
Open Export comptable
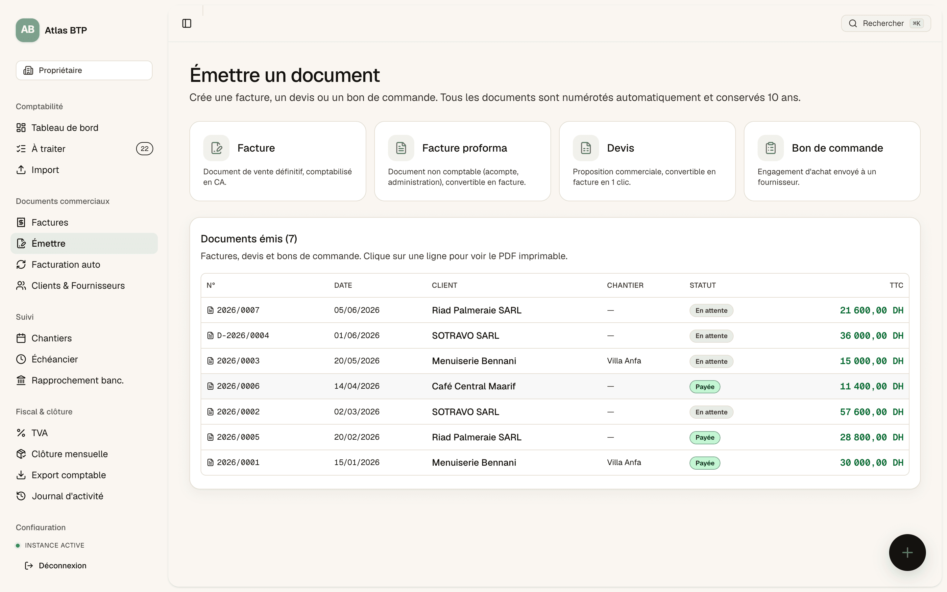(84, 475)
